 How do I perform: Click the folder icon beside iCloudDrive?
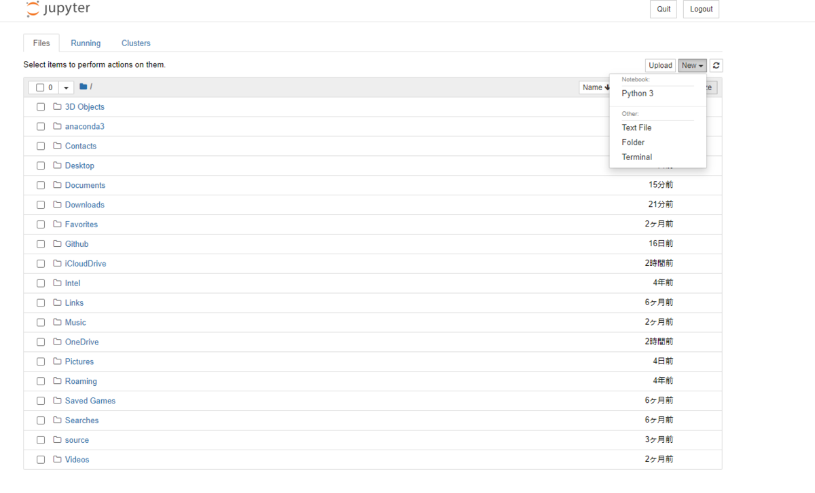tap(58, 263)
